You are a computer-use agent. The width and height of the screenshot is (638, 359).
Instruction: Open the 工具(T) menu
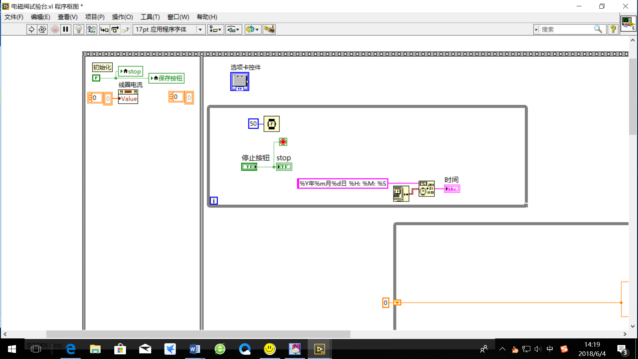tap(150, 17)
